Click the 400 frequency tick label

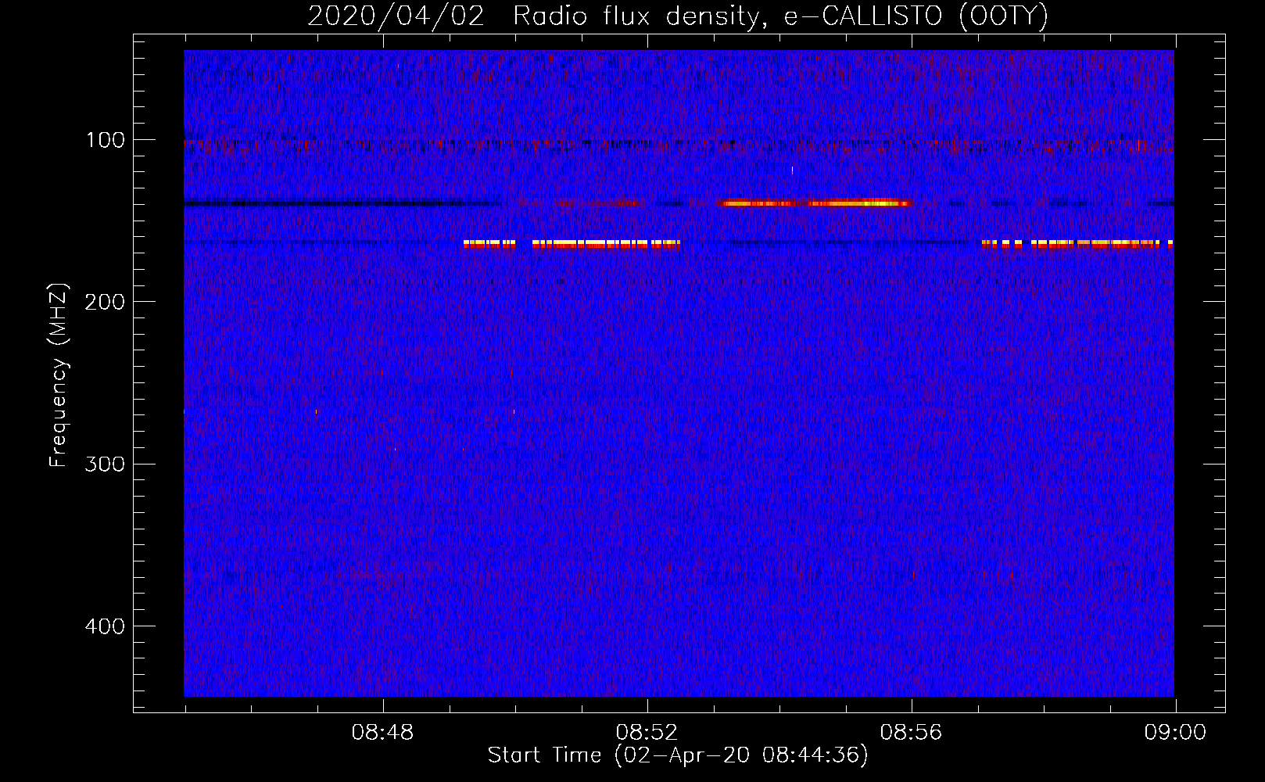[104, 626]
